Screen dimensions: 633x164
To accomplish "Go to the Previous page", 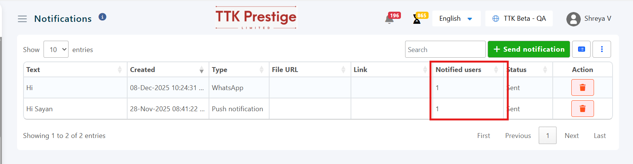I will click(x=518, y=136).
